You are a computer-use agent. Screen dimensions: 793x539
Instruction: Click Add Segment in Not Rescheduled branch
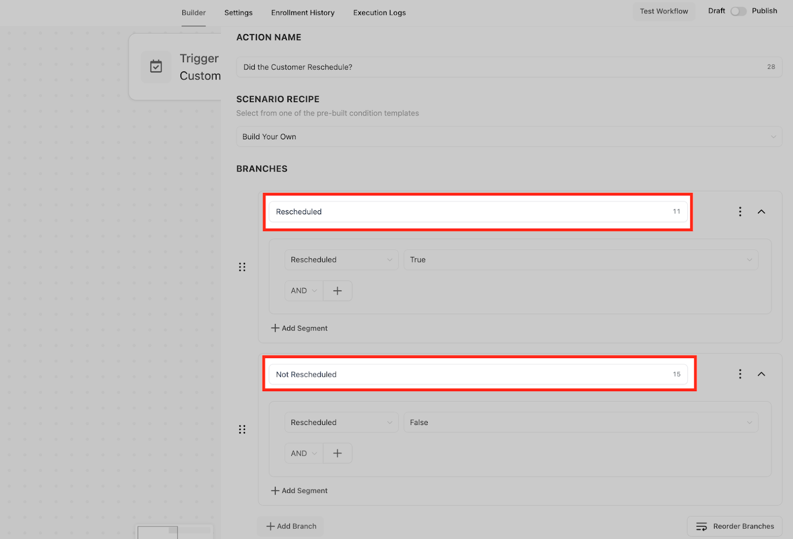pyautogui.click(x=299, y=490)
